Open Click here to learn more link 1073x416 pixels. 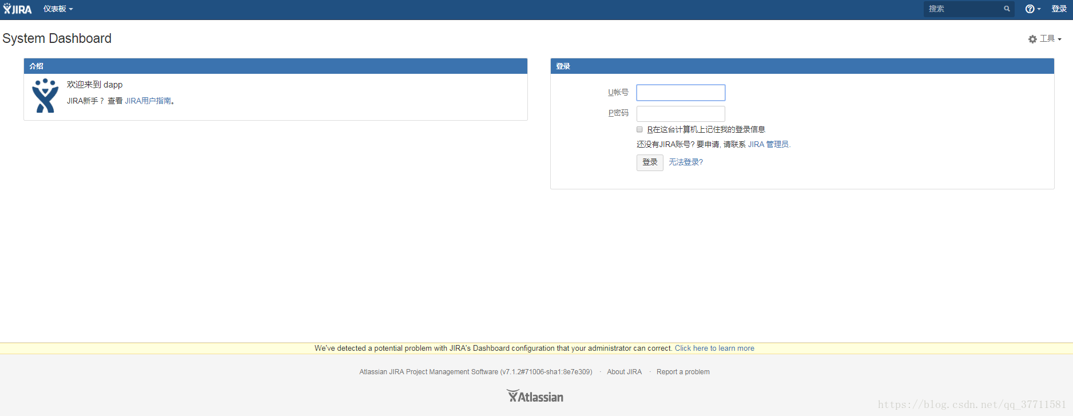coord(714,348)
